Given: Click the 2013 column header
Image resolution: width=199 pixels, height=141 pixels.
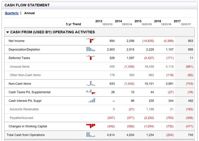Looking at the screenshot, I should point(99,21).
